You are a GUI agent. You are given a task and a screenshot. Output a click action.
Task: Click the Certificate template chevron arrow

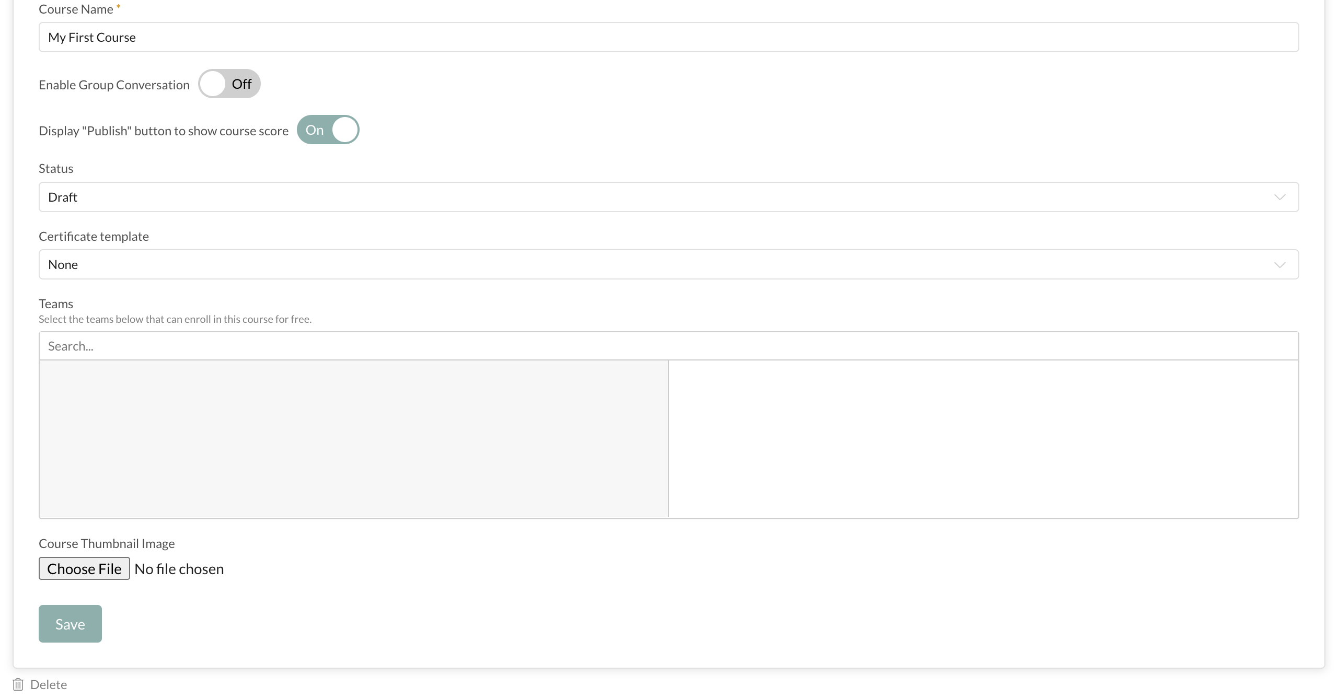[1279, 265]
